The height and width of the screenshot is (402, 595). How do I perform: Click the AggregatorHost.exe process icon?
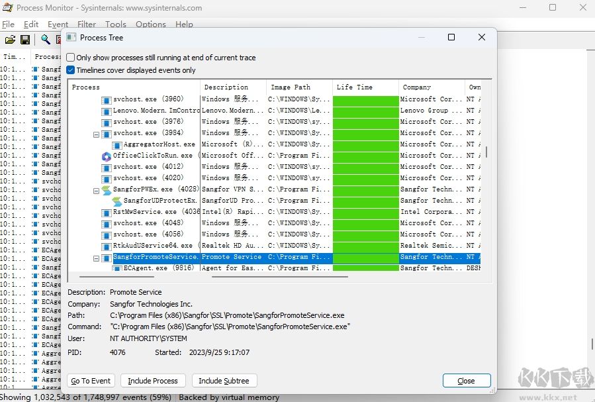117,146
